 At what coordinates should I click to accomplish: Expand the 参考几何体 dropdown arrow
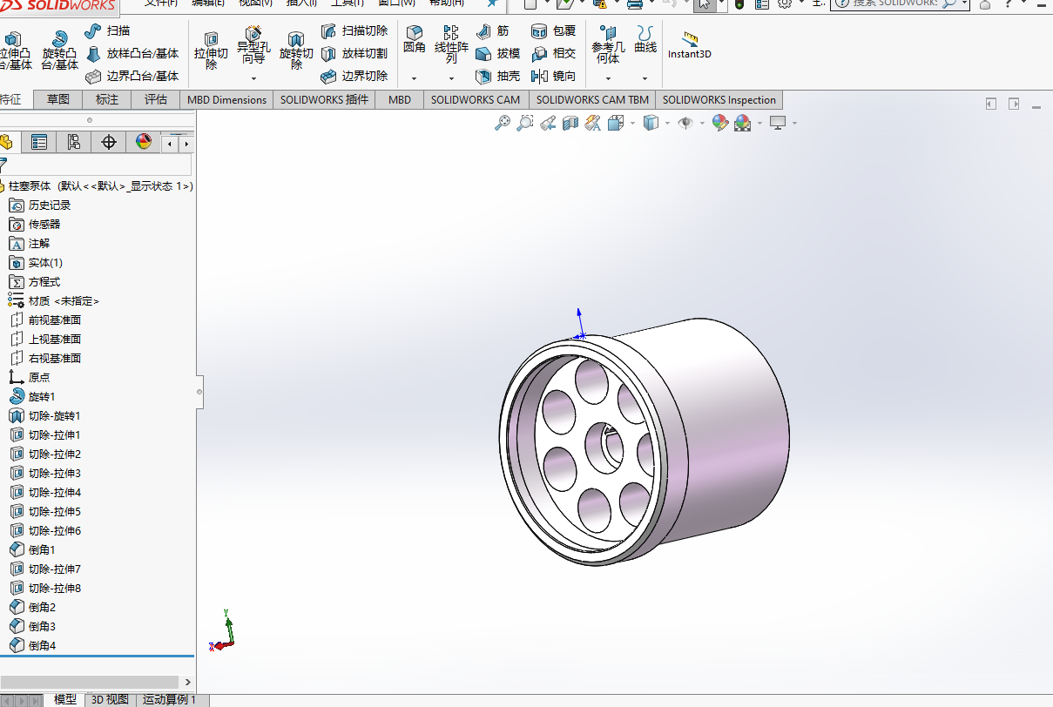(608, 78)
